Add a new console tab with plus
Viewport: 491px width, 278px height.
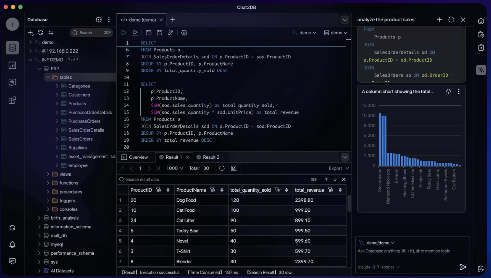click(x=173, y=20)
